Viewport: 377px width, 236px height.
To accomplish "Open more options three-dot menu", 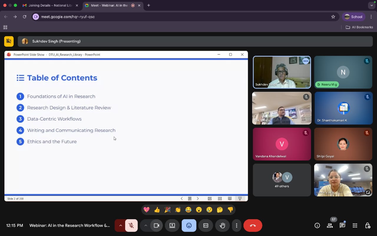I will tap(237, 226).
